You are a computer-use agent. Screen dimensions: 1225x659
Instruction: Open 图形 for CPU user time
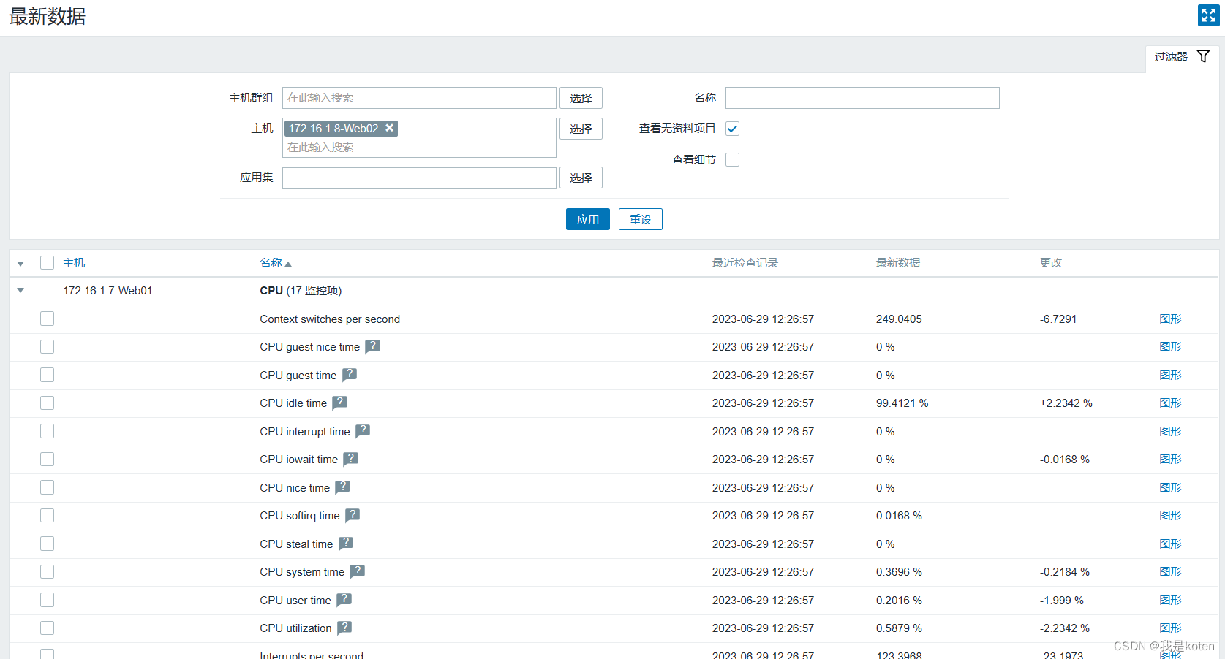(1170, 600)
